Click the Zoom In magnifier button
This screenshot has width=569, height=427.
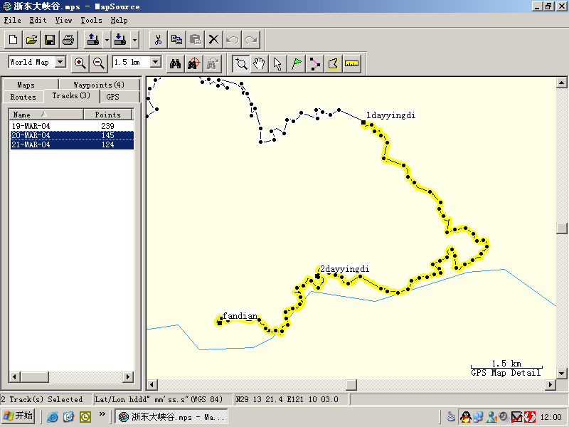[80, 63]
